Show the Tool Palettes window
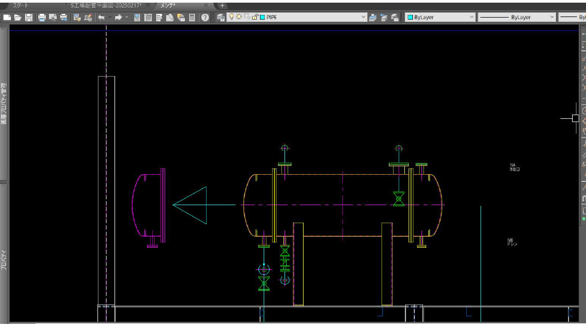The image size is (586, 325). [x=159, y=17]
